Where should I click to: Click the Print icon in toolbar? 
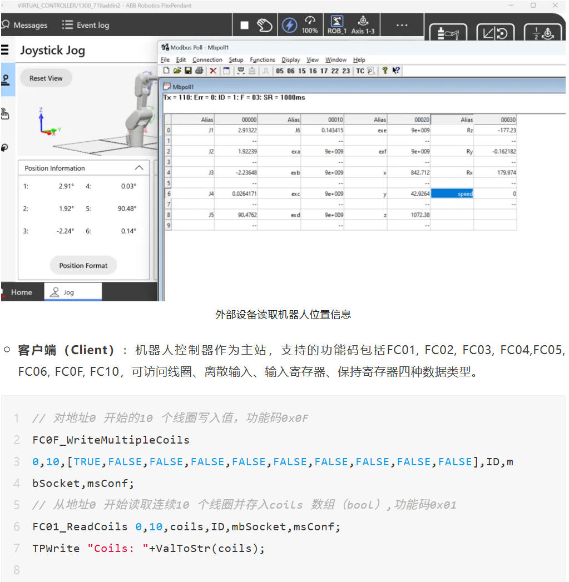[x=199, y=71]
